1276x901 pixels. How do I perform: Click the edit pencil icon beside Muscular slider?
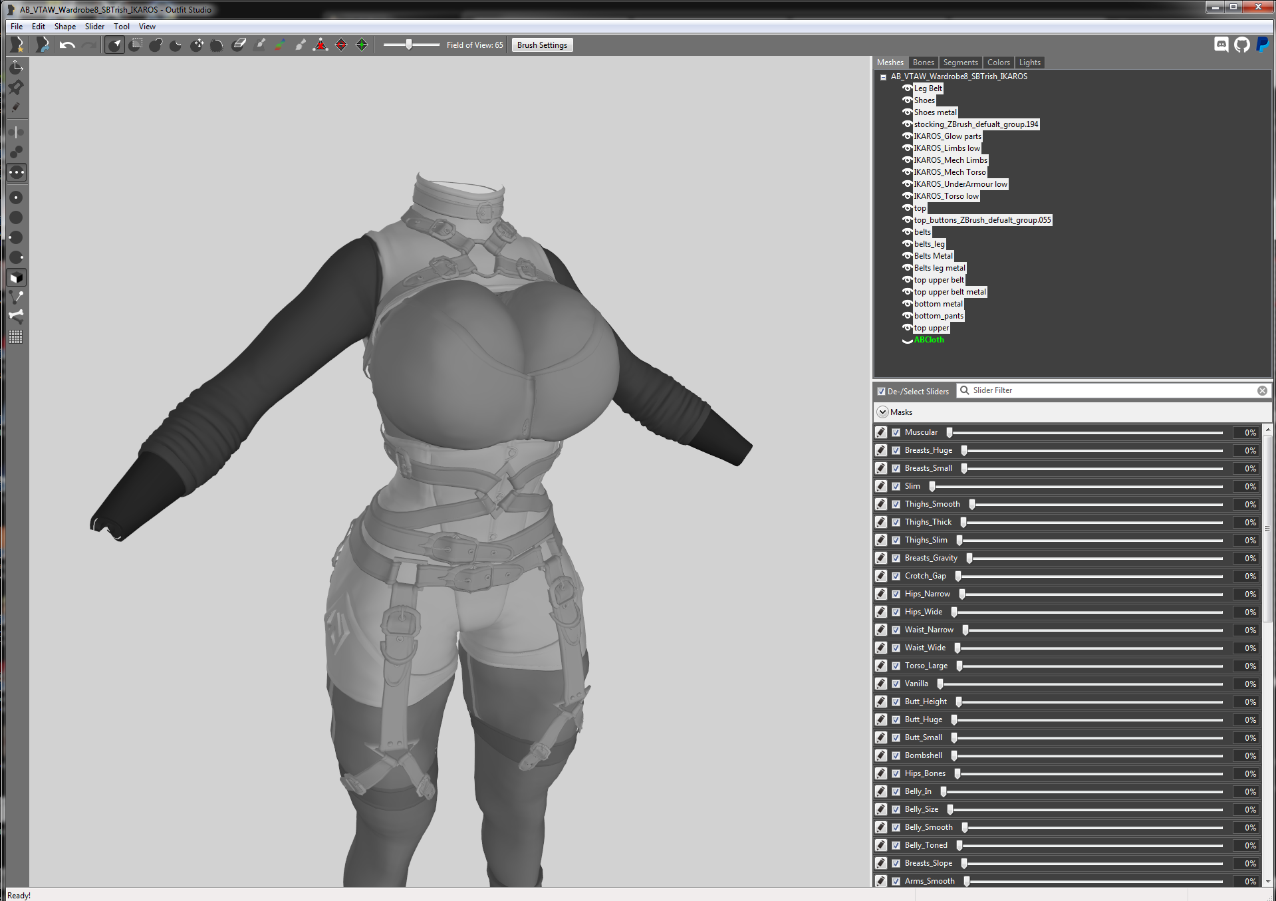pyautogui.click(x=881, y=432)
